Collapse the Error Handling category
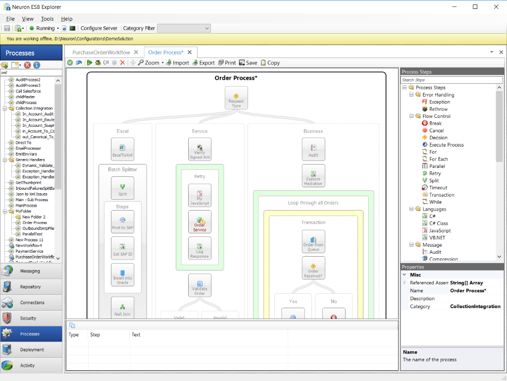The height and width of the screenshot is (381, 507). (x=410, y=94)
